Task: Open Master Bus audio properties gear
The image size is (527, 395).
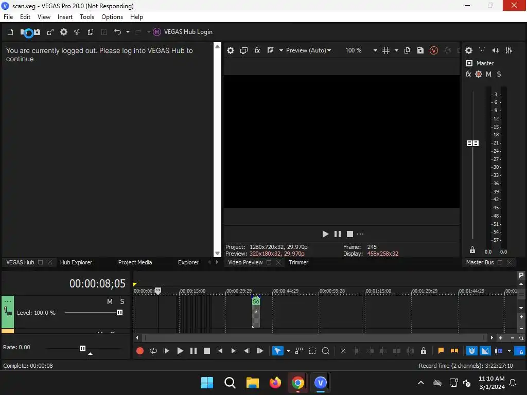Action: pos(469,50)
